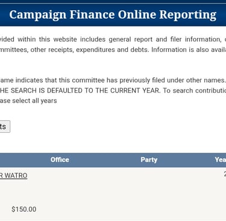Click the "select all years" instruction text

click(34, 100)
